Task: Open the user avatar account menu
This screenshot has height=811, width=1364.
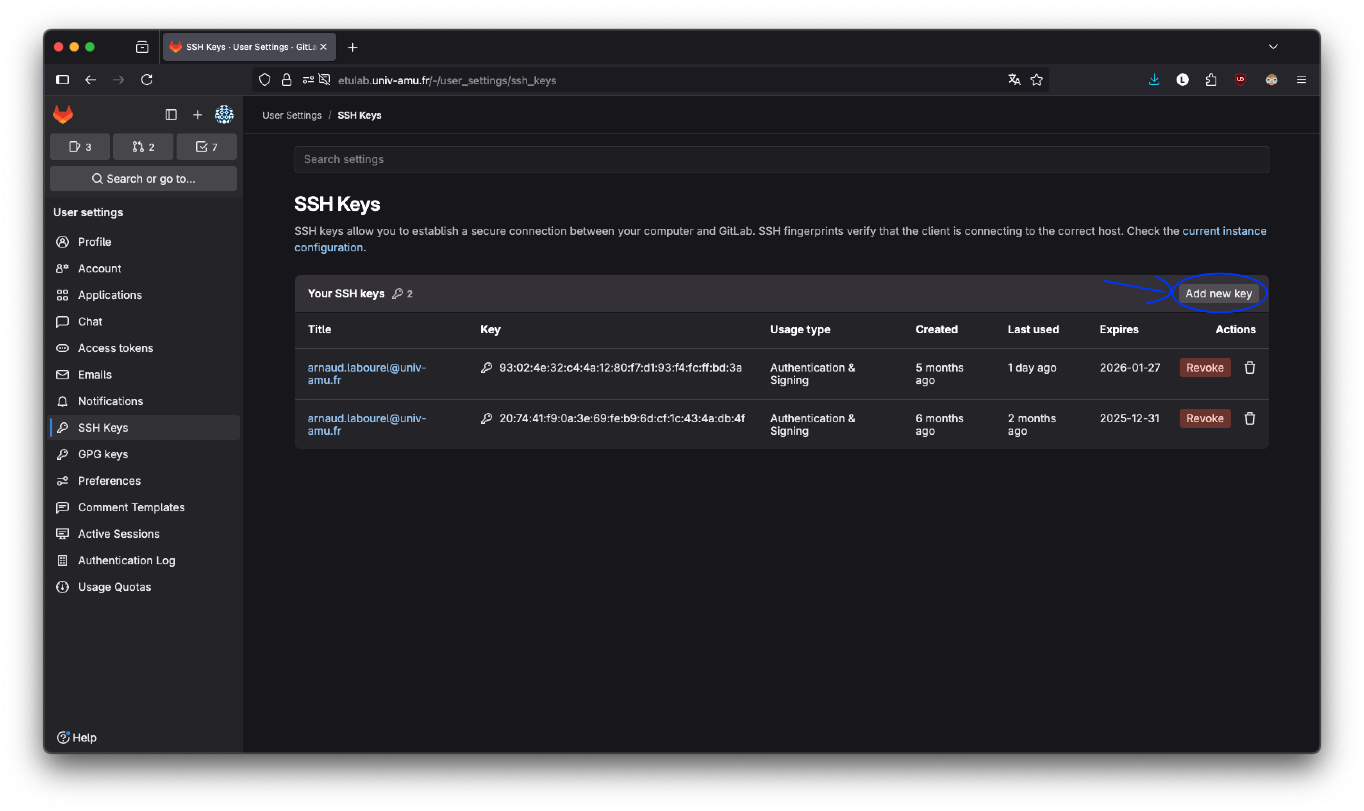Action: click(224, 115)
